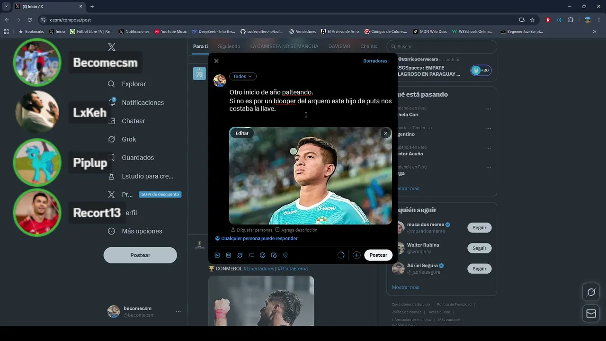
Task: Follow Walter Rubina
Action: (x=479, y=248)
